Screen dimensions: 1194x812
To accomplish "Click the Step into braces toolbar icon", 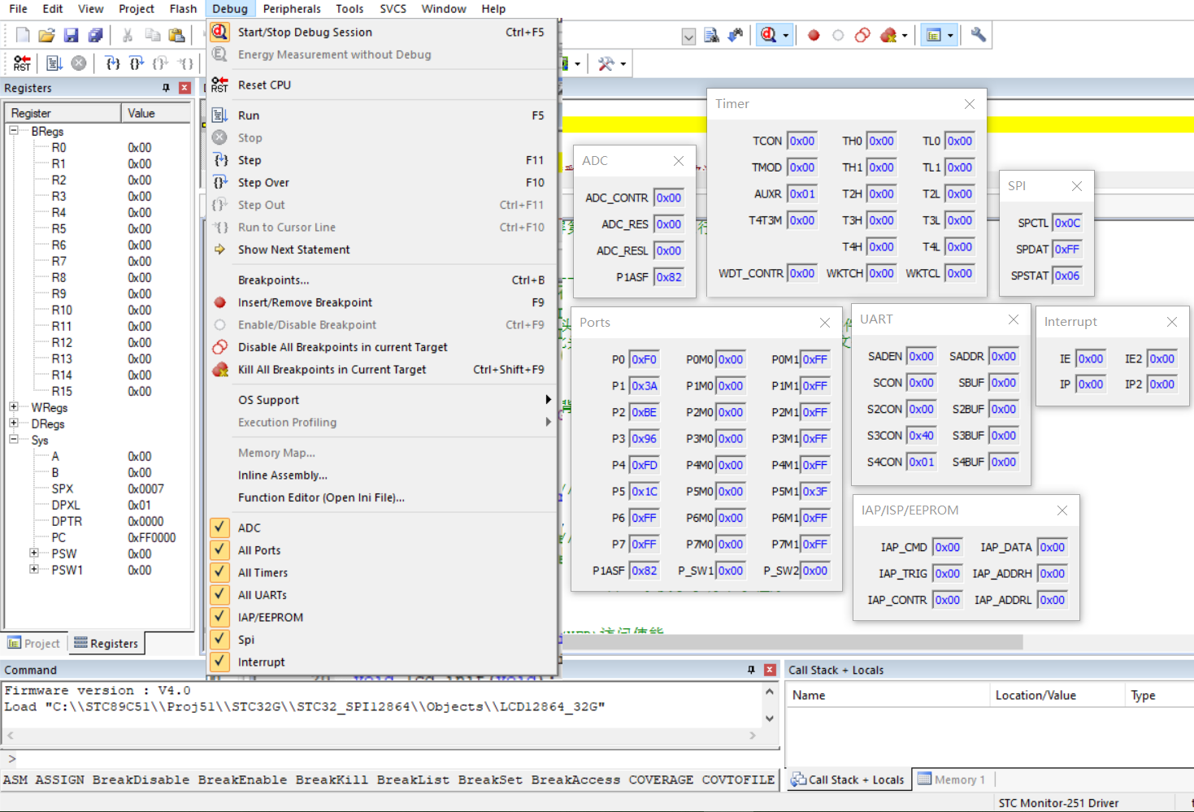I will click(112, 63).
